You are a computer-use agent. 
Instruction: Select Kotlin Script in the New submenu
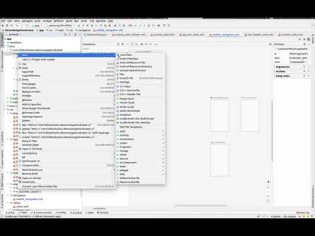[x=140, y=107]
